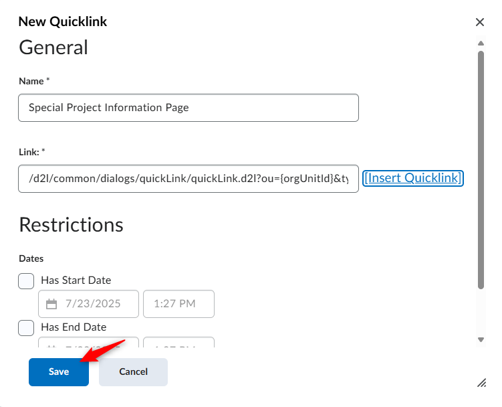Open the Insert Quicklink link
Image resolution: width=502 pixels, height=407 pixels.
(413, 178)
